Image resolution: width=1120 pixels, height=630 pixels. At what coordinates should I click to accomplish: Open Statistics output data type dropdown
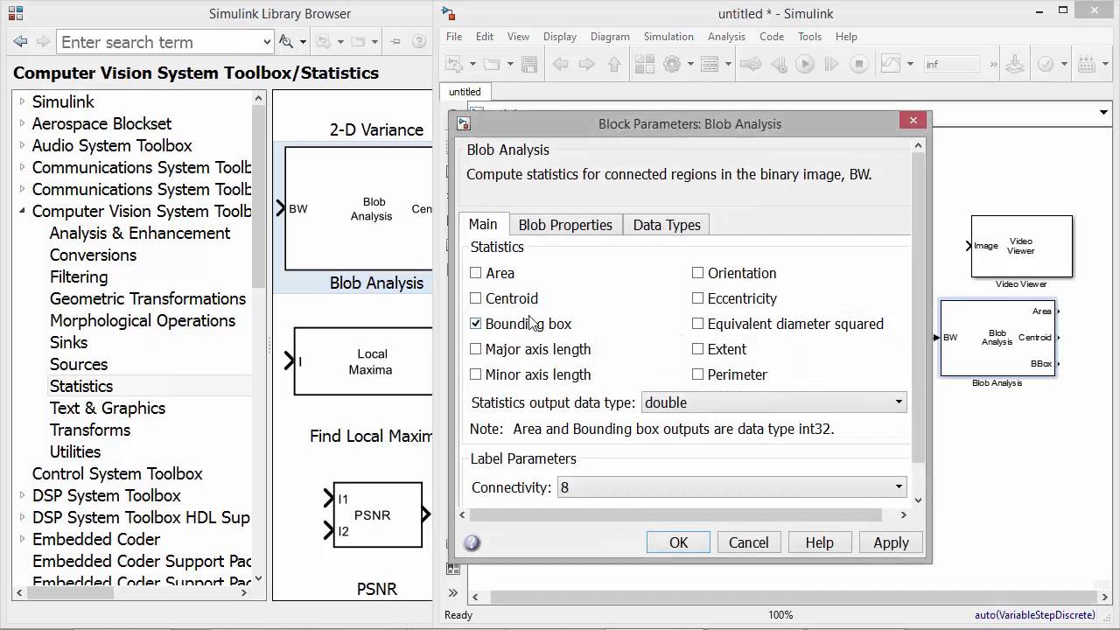[774, 402]
